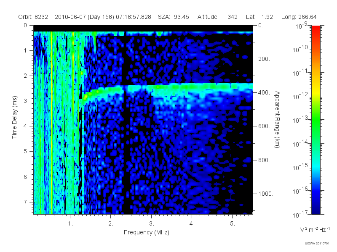
Task: Click the 'Lat: 1.92' text
Action: [259, 17]
